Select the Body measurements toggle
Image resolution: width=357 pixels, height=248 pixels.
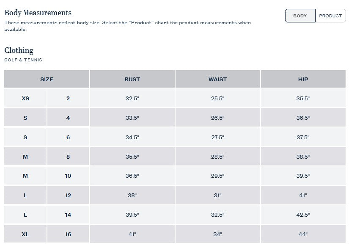coord(300,16)
